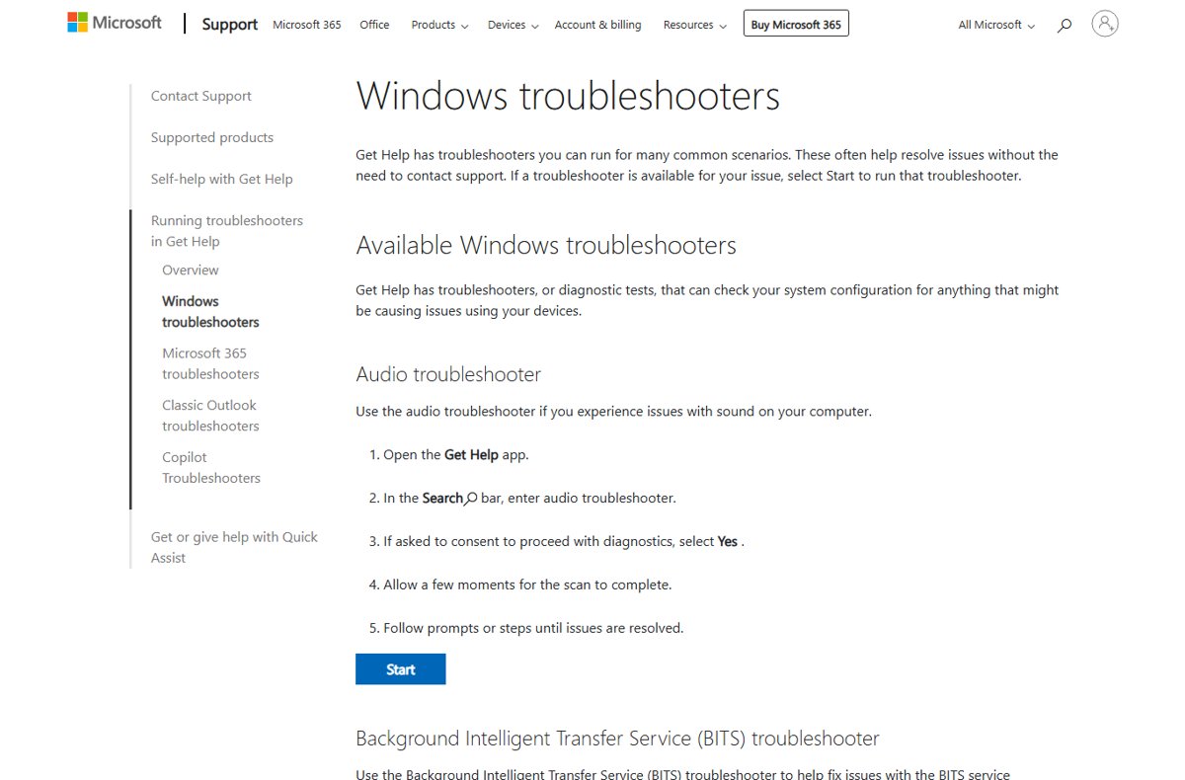Expand the Products dropdown menu
Image resolution: width=1185 pixels, height=780 pixels.
pos(439,25)
